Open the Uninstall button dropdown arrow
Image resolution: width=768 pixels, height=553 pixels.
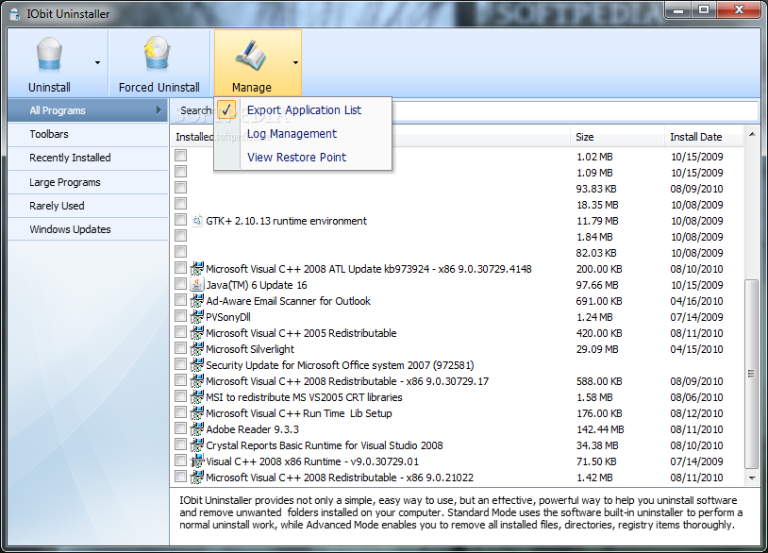pyautogui.click(x=97, y=62)
